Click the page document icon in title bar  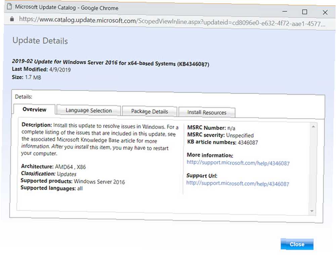pos(9,6)
